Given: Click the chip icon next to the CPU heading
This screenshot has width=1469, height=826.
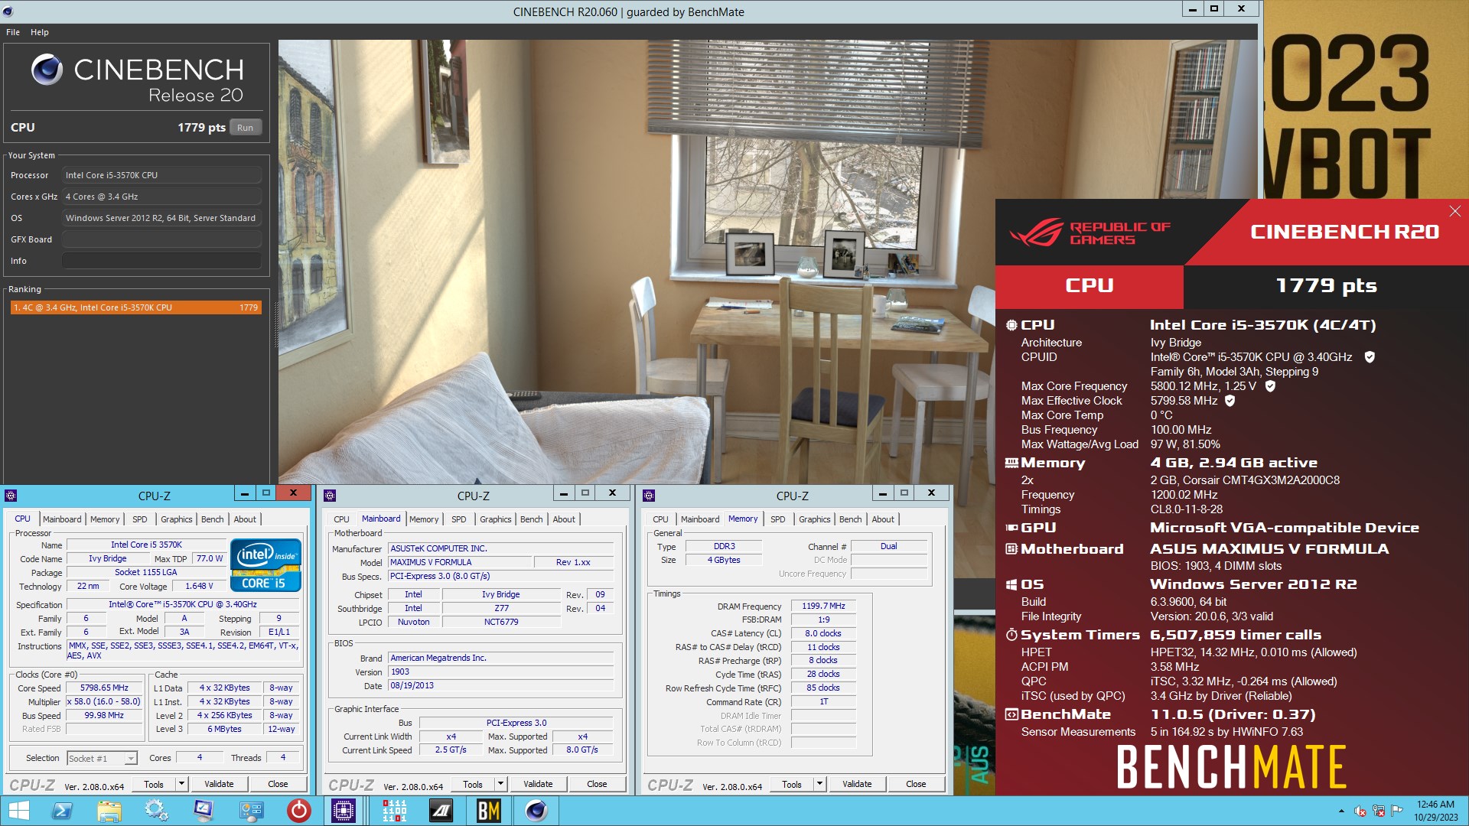Looking at the screenshot, I should (x=1011, y=325).
